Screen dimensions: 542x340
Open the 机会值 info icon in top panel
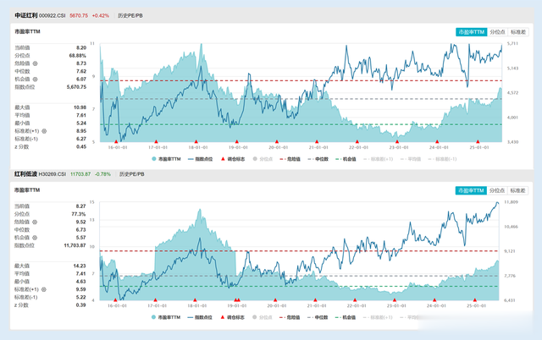(x=35, y=80)
